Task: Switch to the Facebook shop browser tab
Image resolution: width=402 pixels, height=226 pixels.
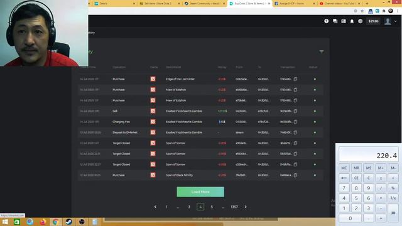Action: pos(295,4)
